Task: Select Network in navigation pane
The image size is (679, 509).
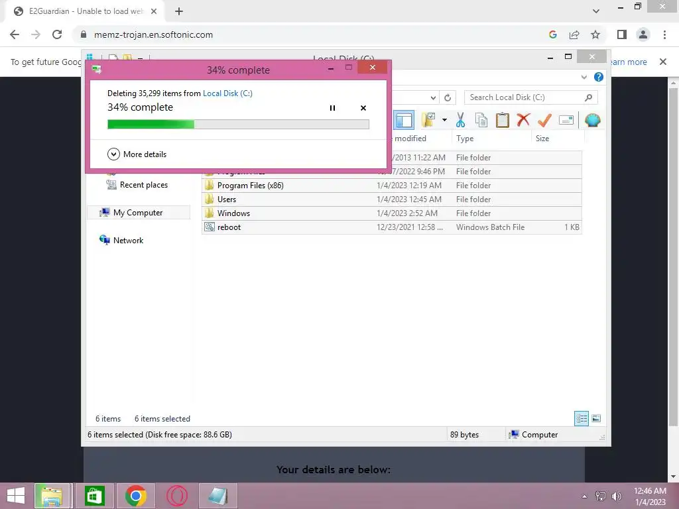Action: point(122,240)
